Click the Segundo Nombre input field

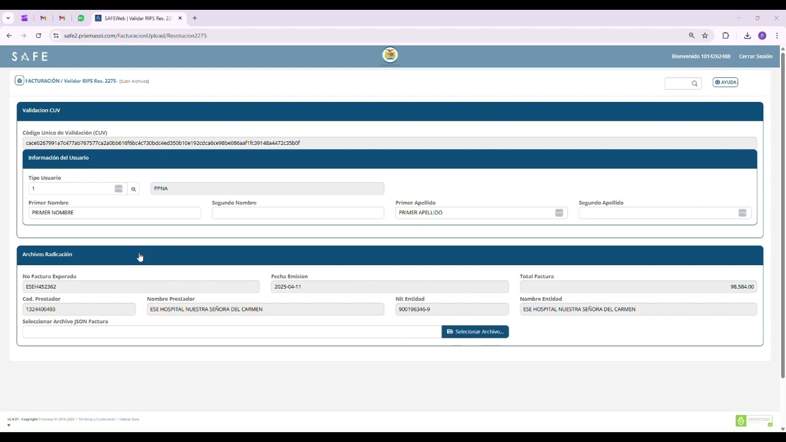point(298,212)
